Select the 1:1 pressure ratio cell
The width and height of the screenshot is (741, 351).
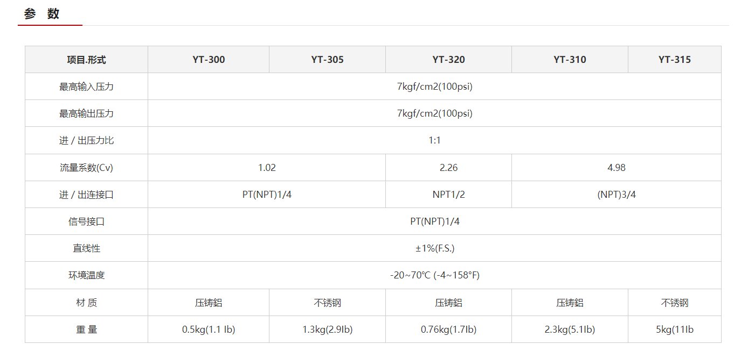434,140
